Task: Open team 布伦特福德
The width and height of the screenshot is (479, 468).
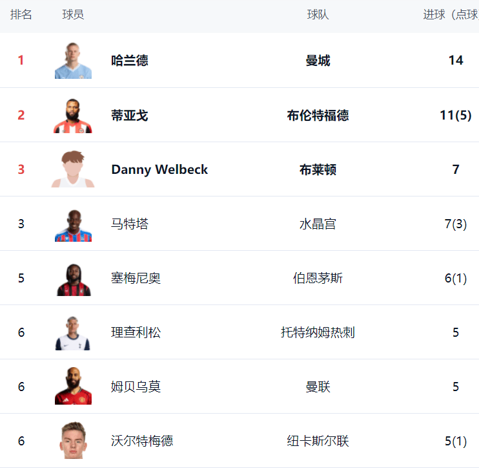Action: (318, 116)
